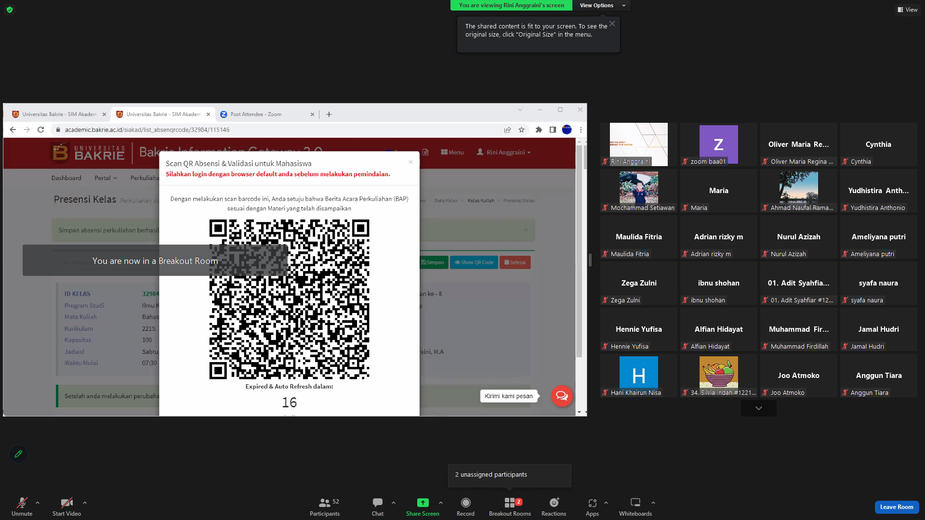Open the browser profile avatar

click(x=567, y=130)
